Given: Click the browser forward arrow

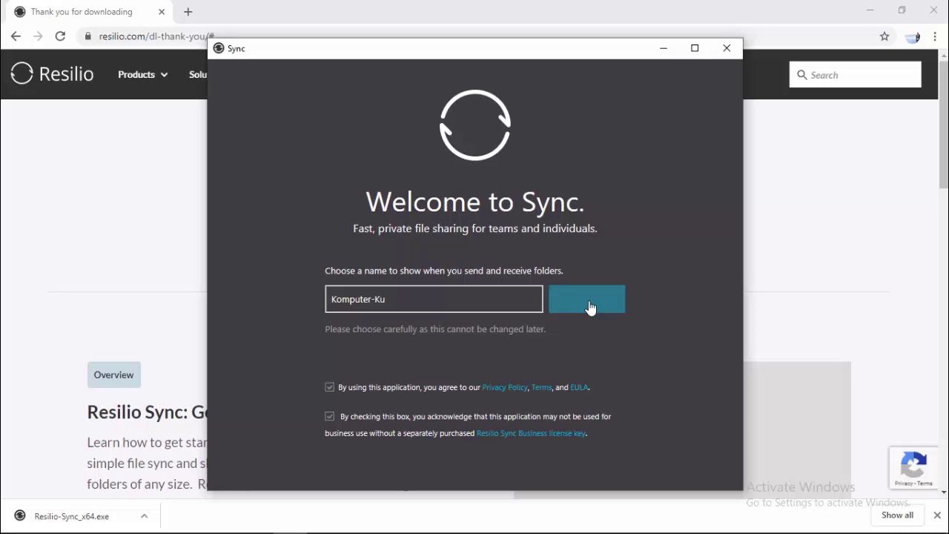Looking at the screenshot, I should 38,36.
